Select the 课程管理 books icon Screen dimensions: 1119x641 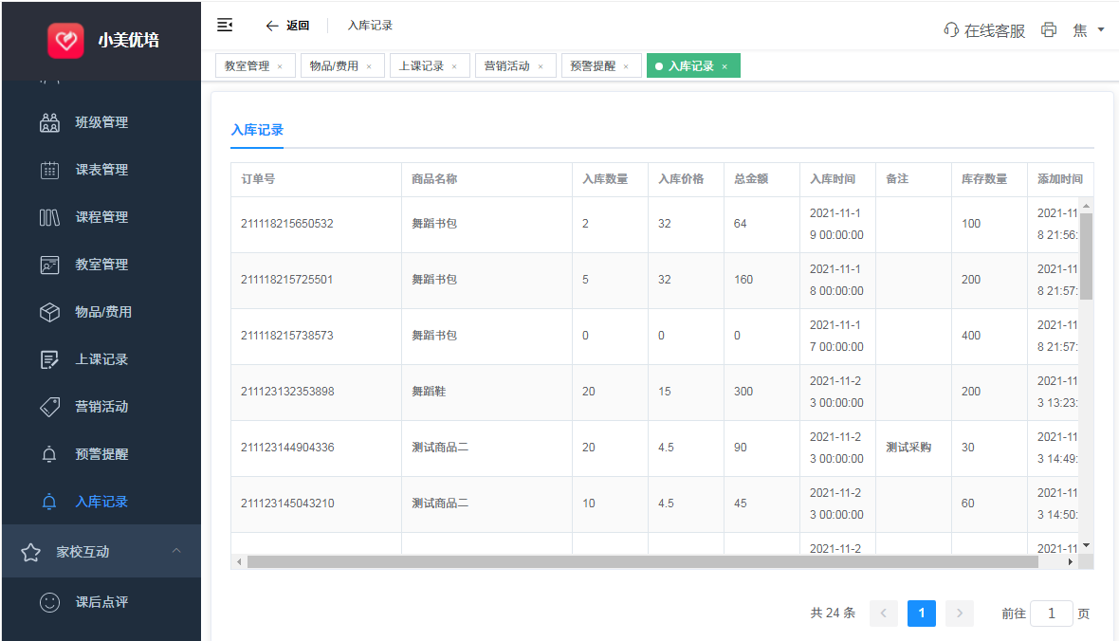coord(50,217)
